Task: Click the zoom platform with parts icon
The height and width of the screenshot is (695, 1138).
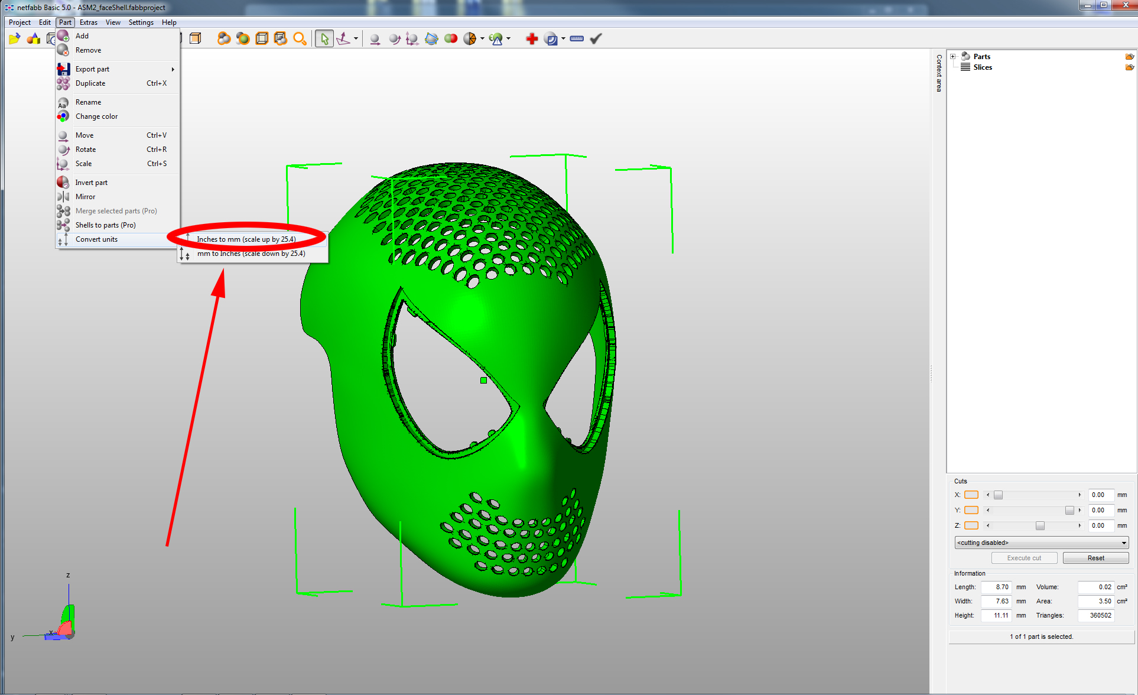Action: [281, 39]
